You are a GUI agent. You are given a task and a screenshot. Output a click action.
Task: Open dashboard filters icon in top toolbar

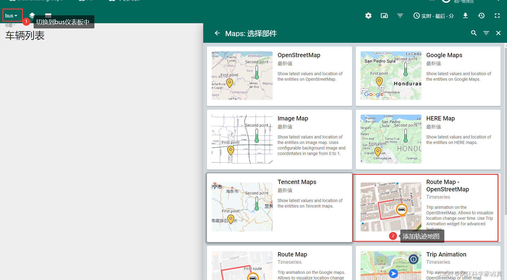pyautogui.click(x=400, y=16)
